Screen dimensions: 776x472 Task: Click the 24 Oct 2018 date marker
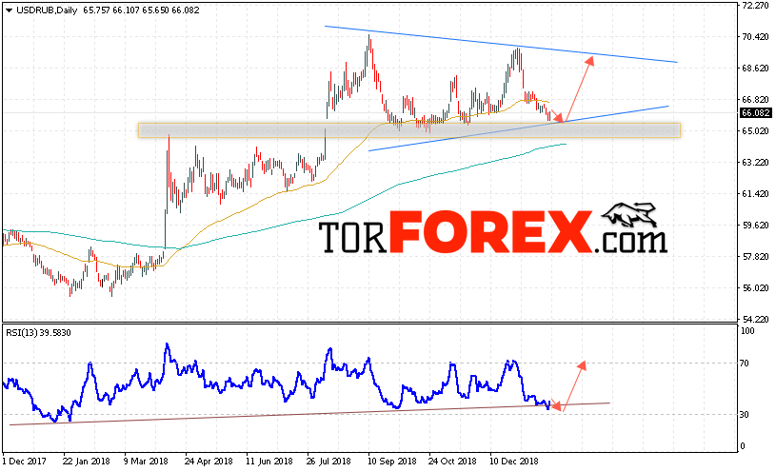452,462
